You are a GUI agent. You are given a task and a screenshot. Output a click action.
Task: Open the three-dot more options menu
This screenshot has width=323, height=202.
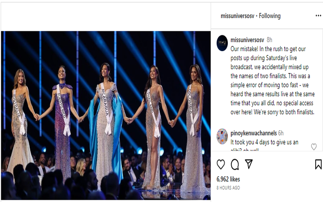click(318, 15)
